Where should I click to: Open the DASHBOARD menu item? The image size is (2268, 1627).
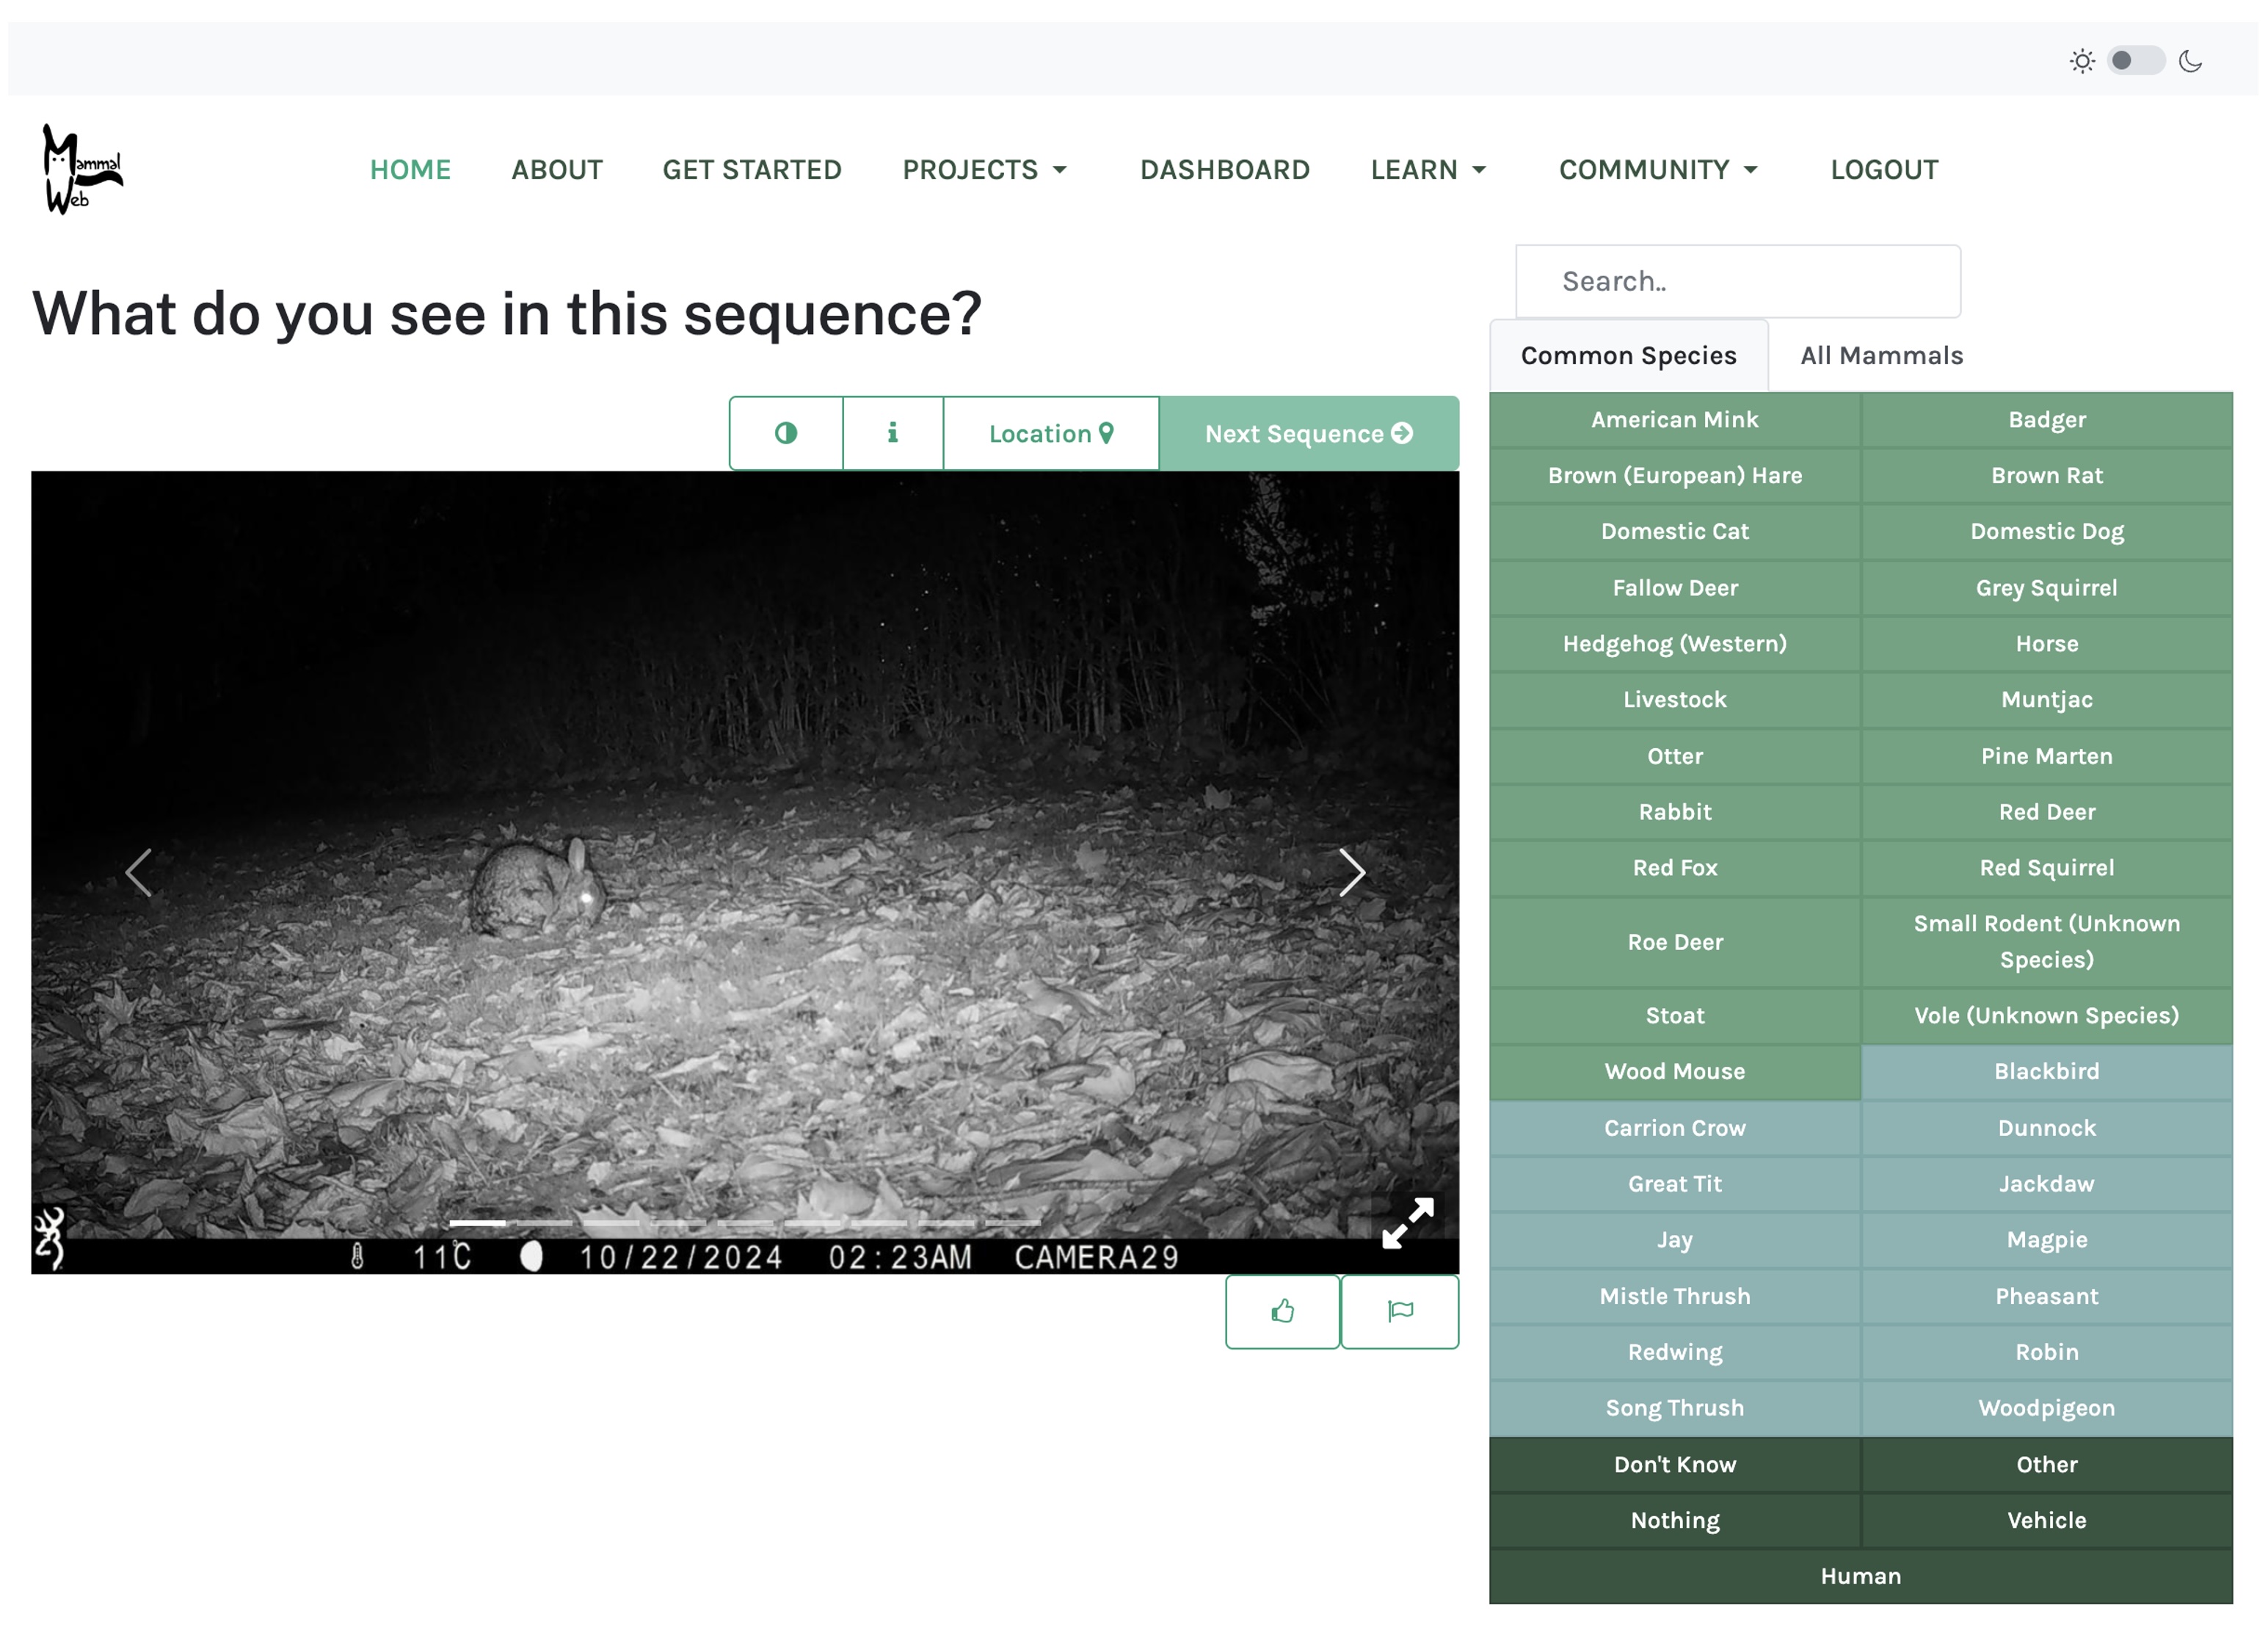coord(1224,170)
